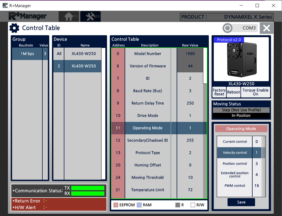The height and width of the screenshot is (216, 282).
Task: Maximize the R+Manager window
Action: 257,6
